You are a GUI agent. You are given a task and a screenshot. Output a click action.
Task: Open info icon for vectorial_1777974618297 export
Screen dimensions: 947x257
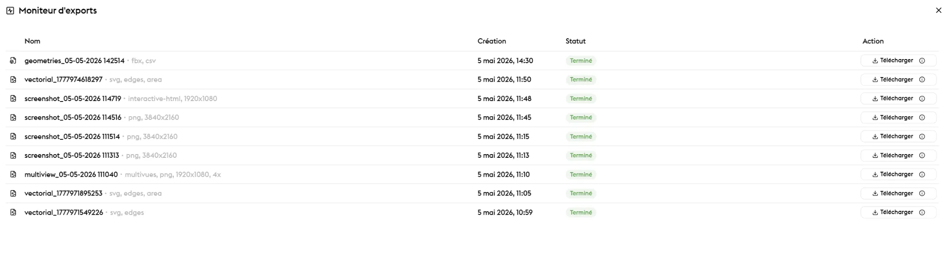tap(922, 79)
